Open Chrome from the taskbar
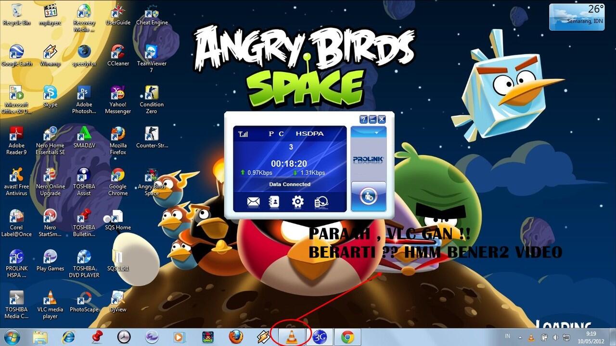Screen dimensions: 616x346 point(347,337)
